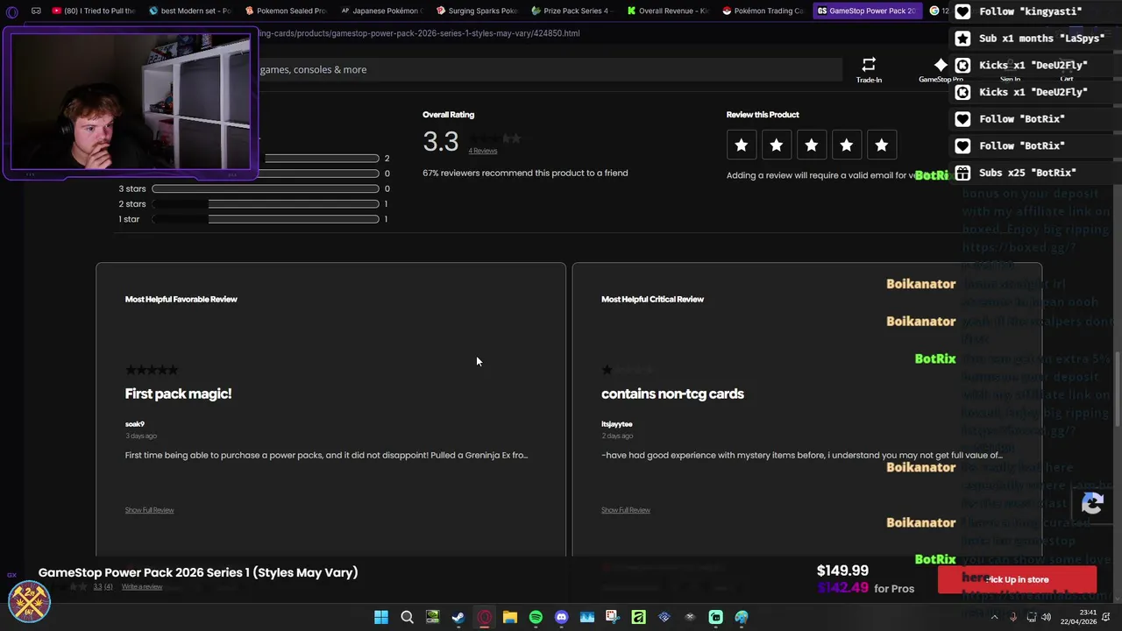
Task: Switch to the 'Pokemon Sealed Pro' tab
Action: [x=286, y=11]
